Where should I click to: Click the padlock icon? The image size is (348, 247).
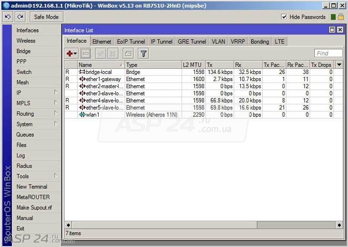point(341,17)
